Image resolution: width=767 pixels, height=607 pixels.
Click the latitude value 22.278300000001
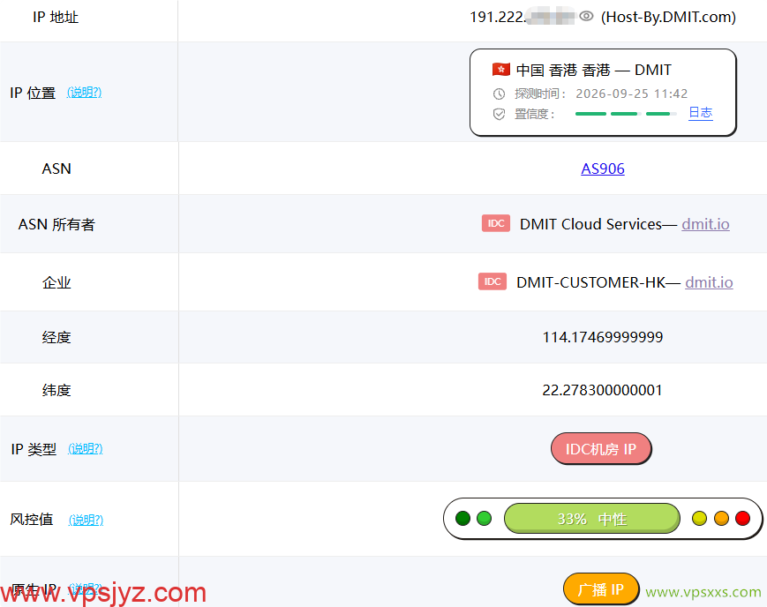click(x=602, y=390)
